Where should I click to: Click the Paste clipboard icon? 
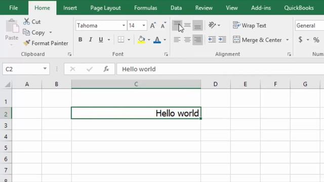tap(12, 26)
